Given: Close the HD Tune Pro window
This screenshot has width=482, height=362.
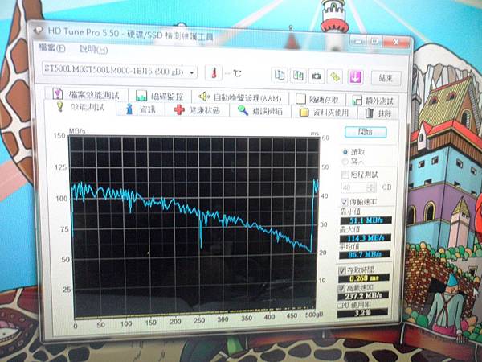Looking at the screenshot, I should pyautogui.click(x=396, y=42).
